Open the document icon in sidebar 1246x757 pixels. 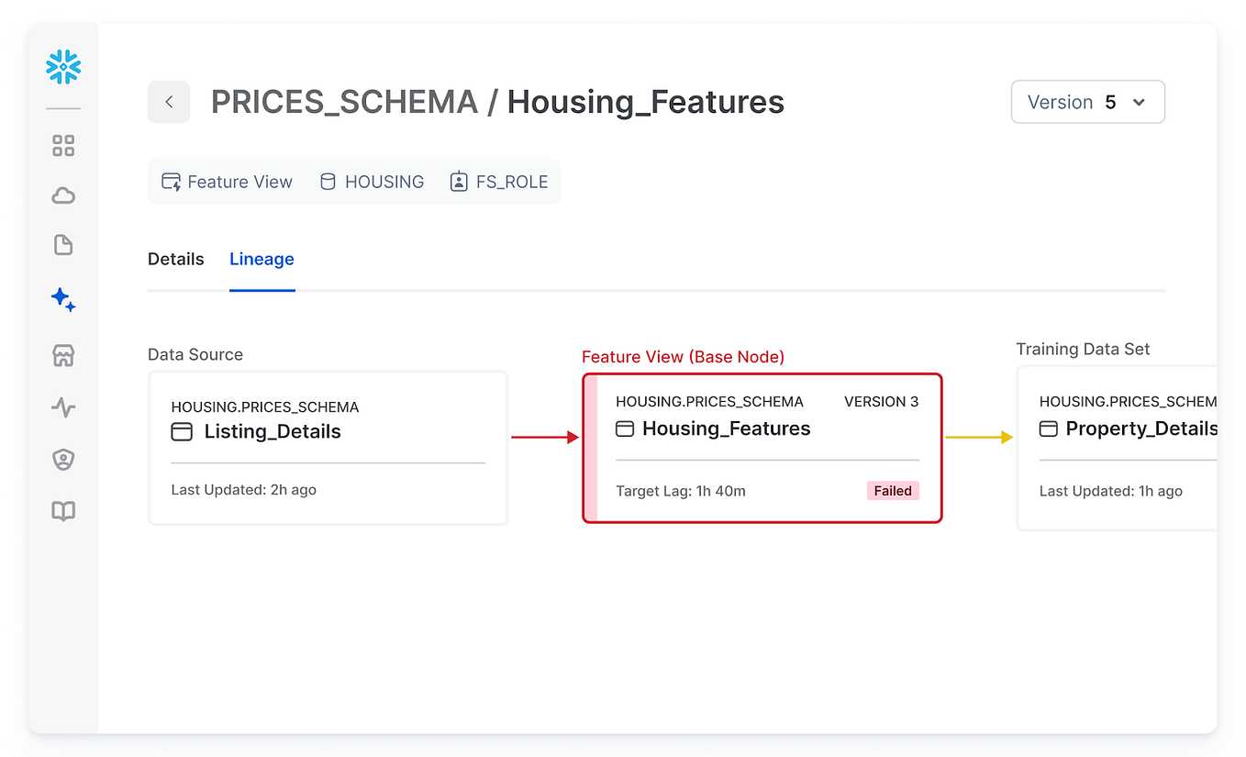click(63, 245)
